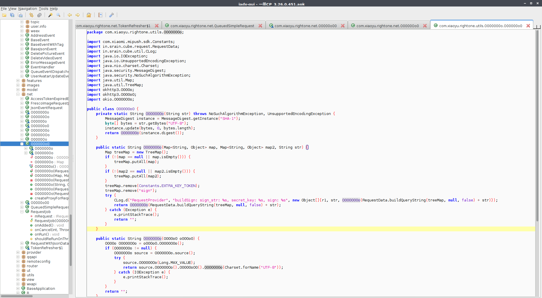The height and width of the screenshot is (298, 542).
Task: Toggle deobfuscation padlock button
Action: pos(89,15)
